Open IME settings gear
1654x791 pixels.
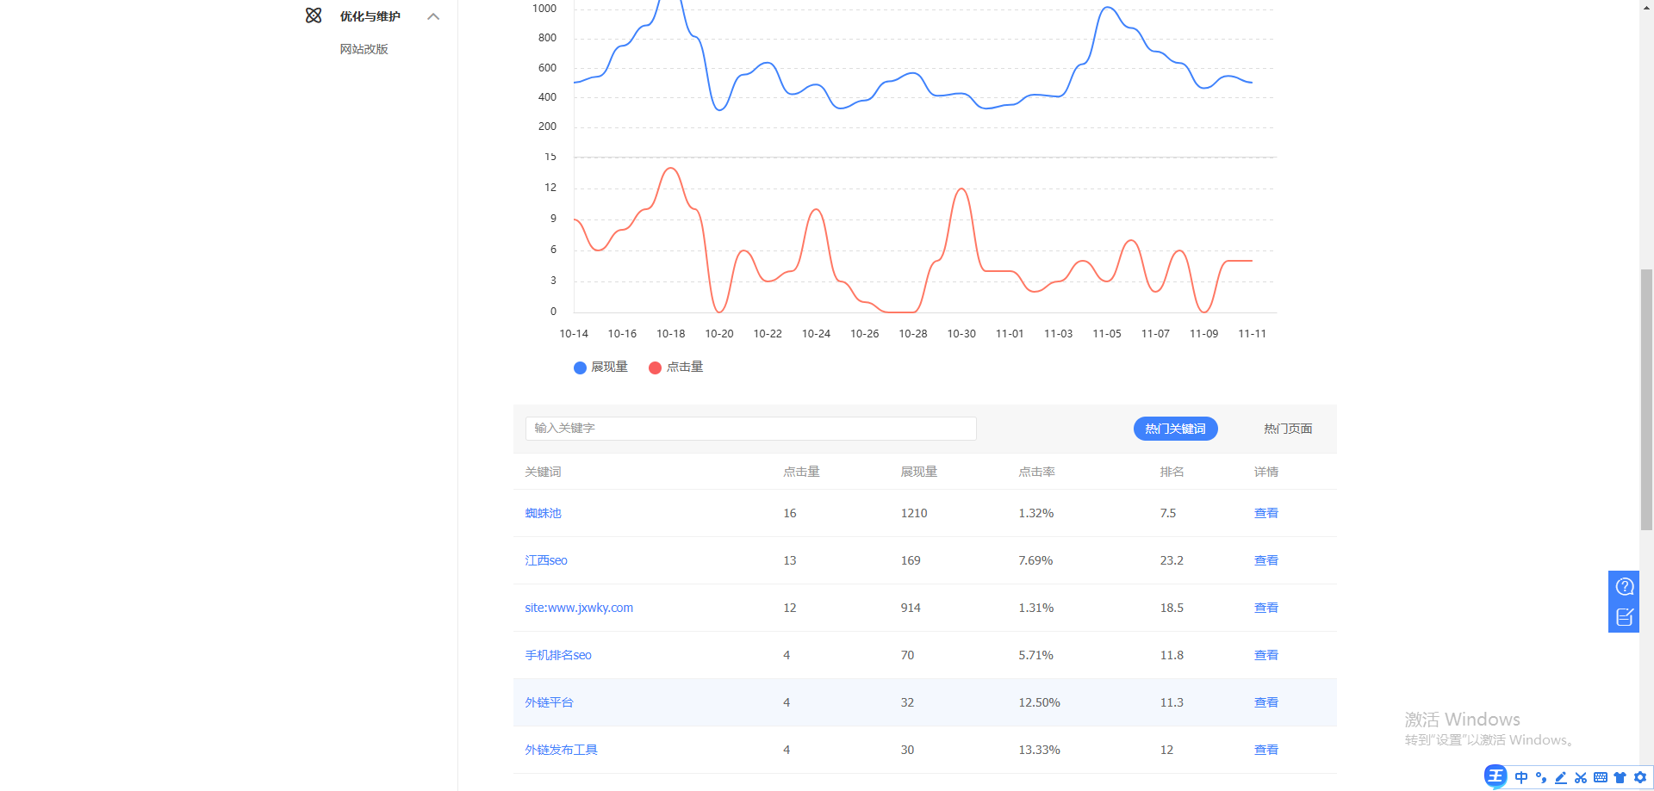pos(1640,777)
